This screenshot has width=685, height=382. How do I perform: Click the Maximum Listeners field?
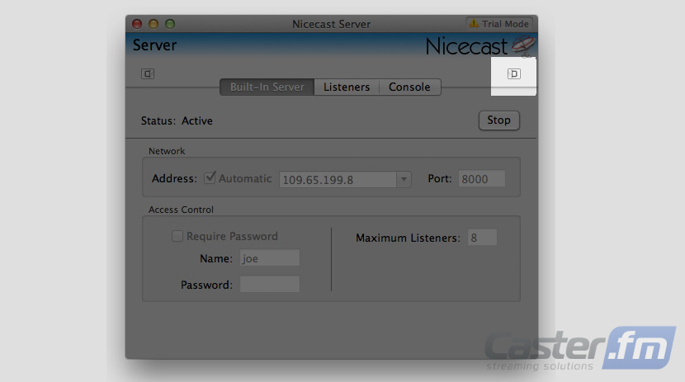(x=482, y=237)
